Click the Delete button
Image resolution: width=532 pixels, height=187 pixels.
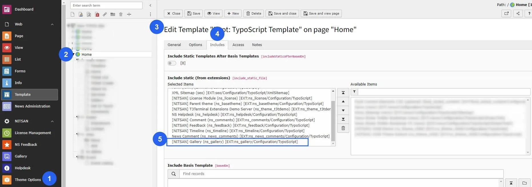click(254, 13)
